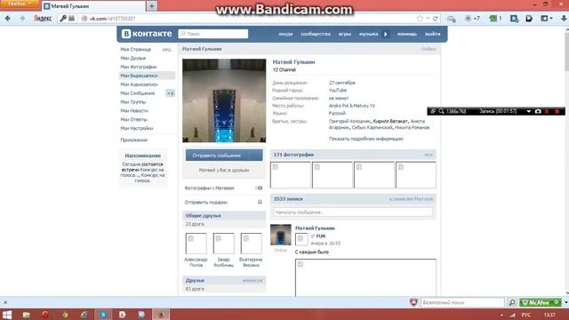
Task: Click the VK search field
Action: point(213,34)
